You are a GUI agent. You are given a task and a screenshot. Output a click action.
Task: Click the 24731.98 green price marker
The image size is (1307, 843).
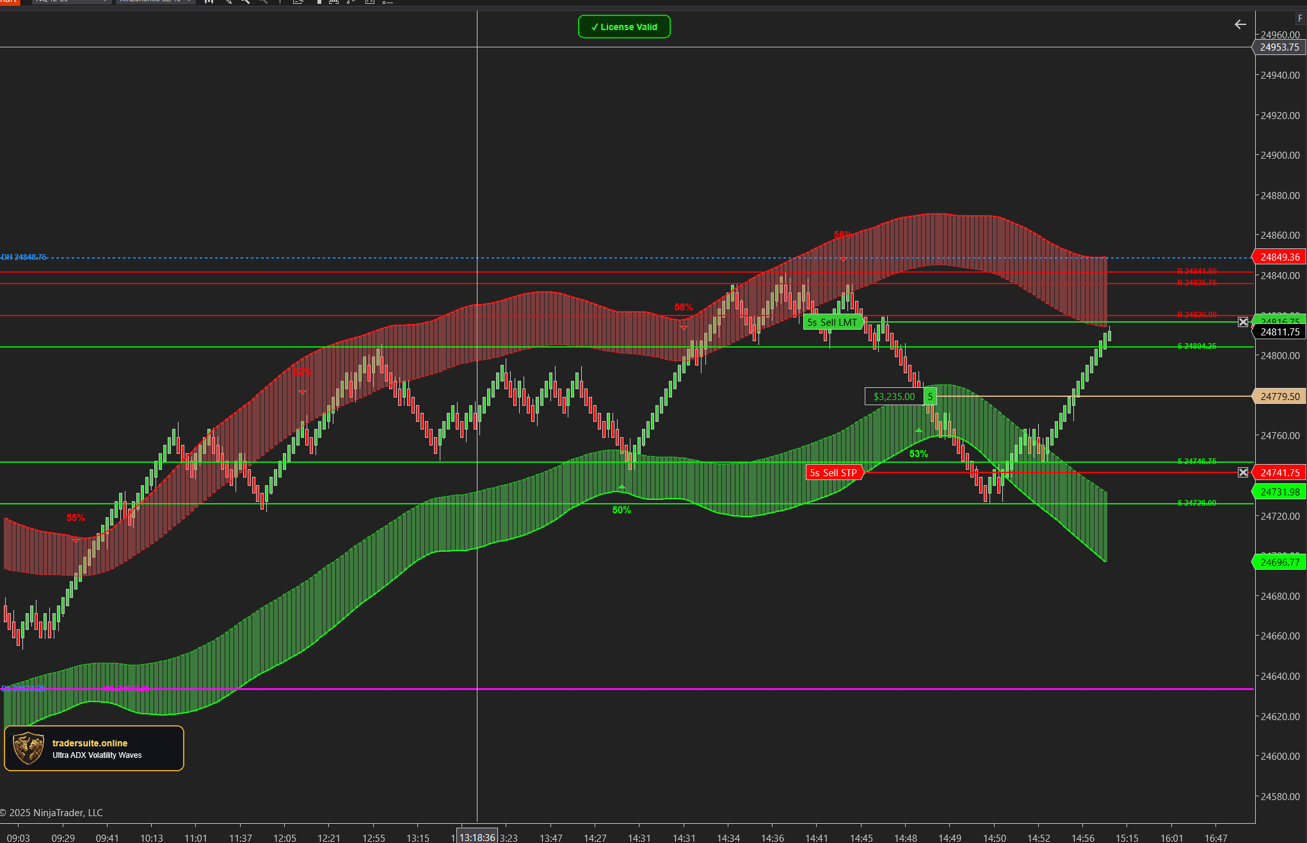pos(1279,492)
